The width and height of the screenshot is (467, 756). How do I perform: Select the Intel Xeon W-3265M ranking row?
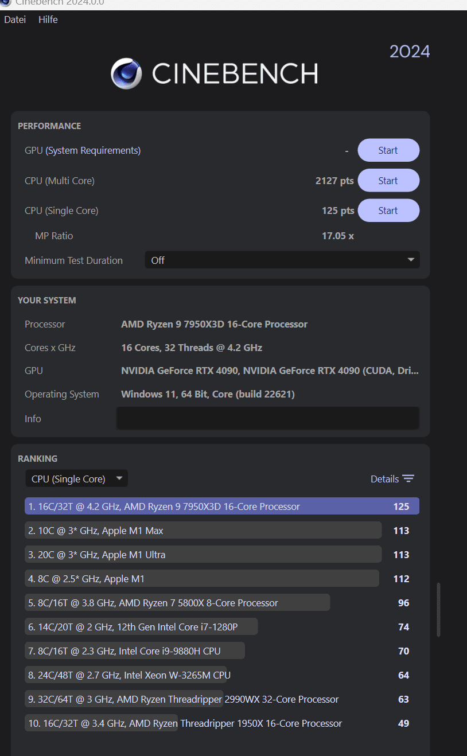222,675
